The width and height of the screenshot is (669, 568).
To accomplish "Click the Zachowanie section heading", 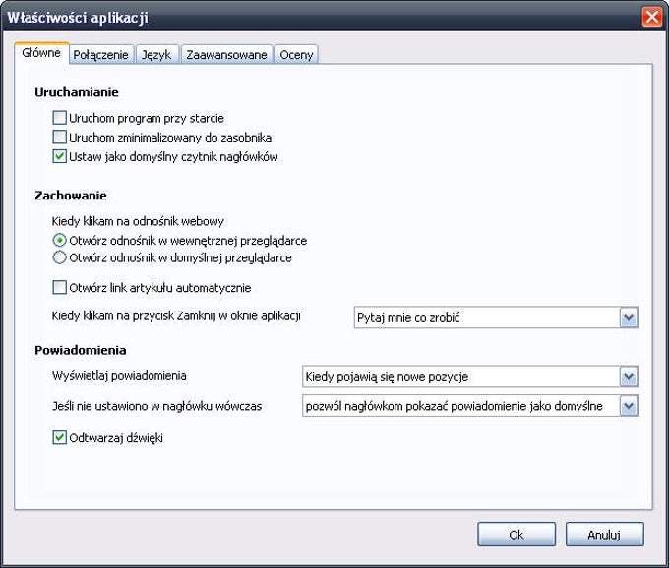I will (71, 196).
